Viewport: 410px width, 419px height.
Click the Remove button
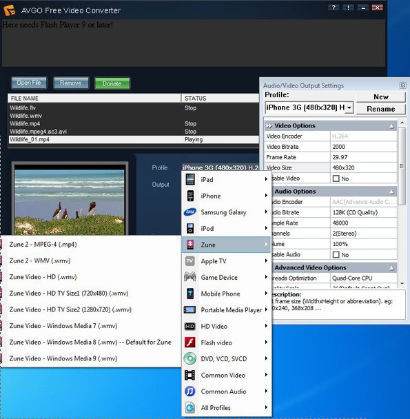pyautogui.click(x=71, y=83)
